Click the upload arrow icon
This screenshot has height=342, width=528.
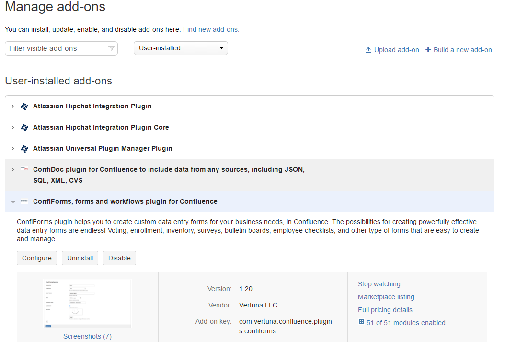(x=368, y=50)
